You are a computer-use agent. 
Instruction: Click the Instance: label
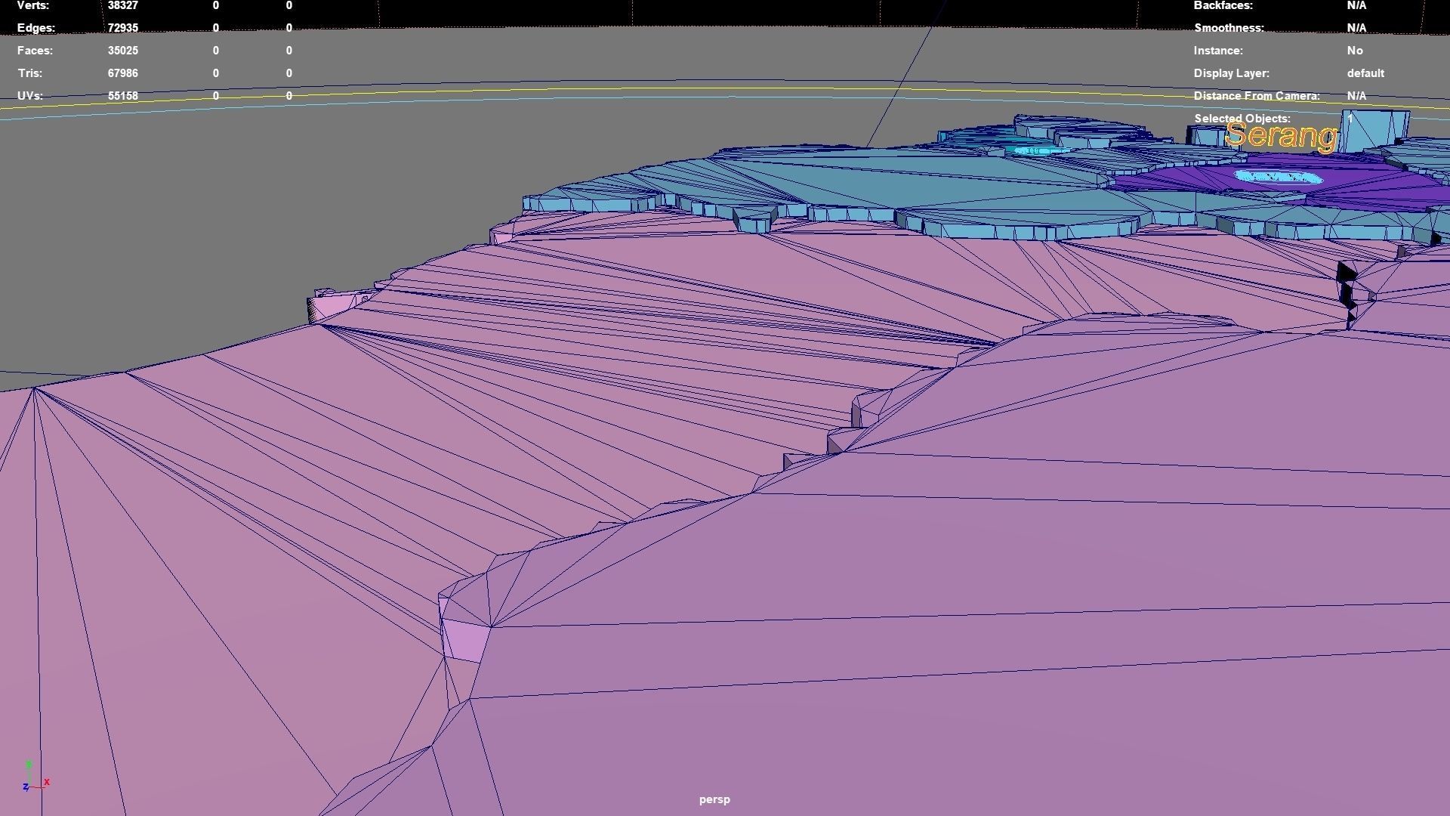pos(1218,51)
